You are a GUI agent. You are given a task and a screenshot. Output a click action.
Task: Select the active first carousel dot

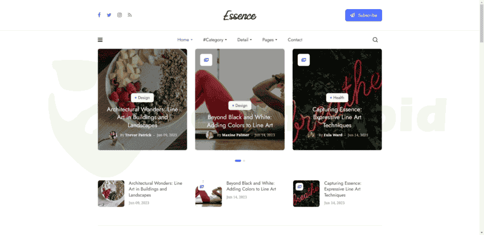pos(238,161)
